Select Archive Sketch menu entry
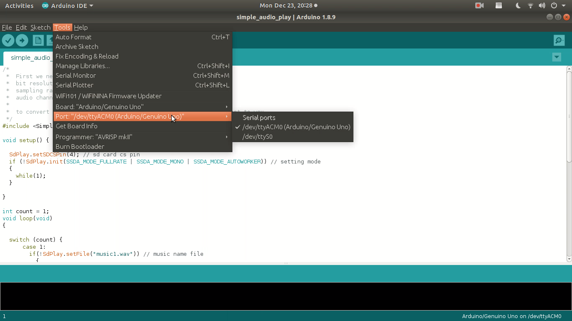Screen dimensions: 572x321 pos(142,47)
